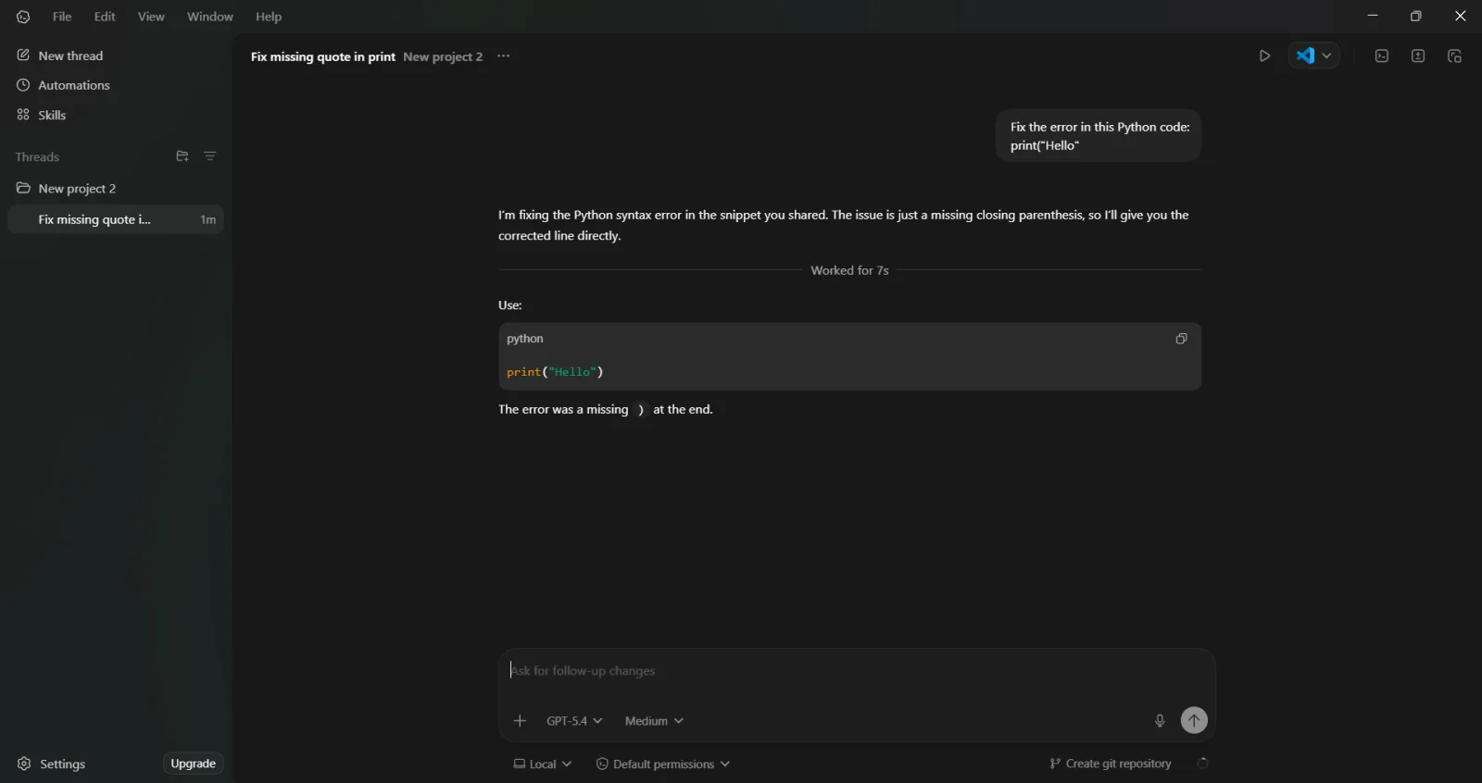Click Create git repository
1482x783 pixels.
pos(1110,764)
